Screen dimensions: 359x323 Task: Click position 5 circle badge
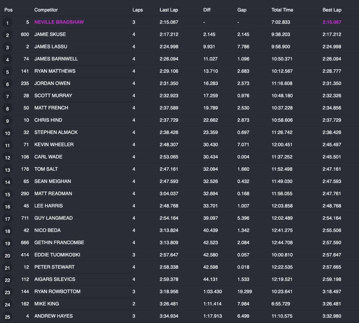point(7,72)
